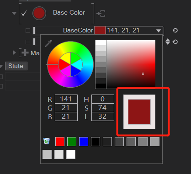Choose the green preset swatch
191x174 pixels.
point(72,142)
